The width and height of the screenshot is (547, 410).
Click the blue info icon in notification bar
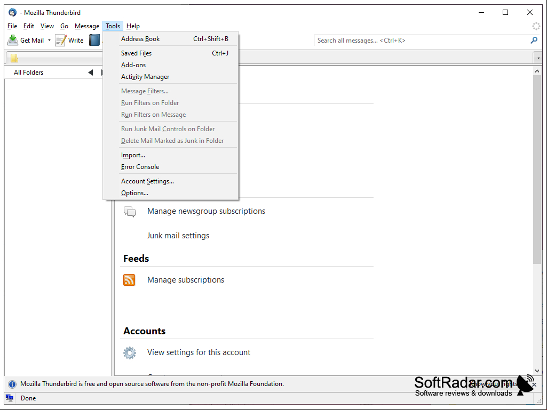click(x=12, y=384)
